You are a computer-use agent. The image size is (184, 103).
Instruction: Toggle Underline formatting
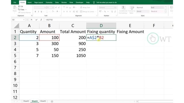[x=41, y=11]
